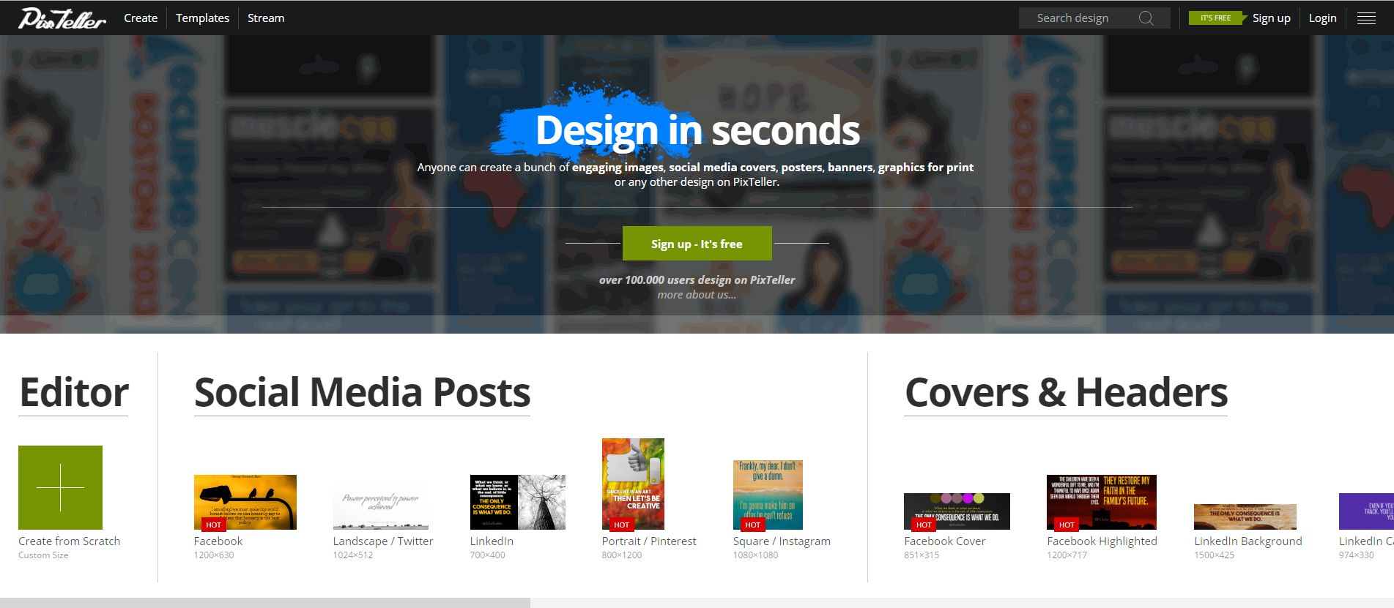Open the Create menu item

coord(141,18)
